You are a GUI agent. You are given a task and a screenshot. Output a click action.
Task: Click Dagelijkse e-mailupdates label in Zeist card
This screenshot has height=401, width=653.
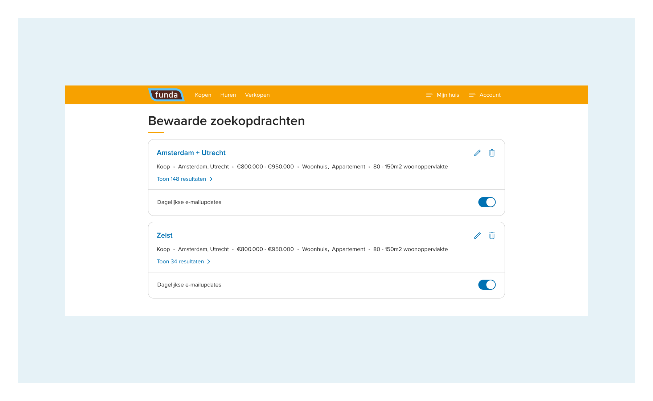pos(189,285)
